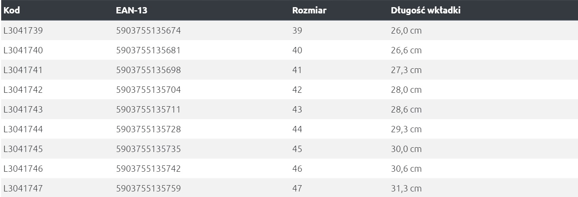The height and width of the screenshot is (197, 578).
Task: Select product code L3041747
Action: (x=23, y=188)
